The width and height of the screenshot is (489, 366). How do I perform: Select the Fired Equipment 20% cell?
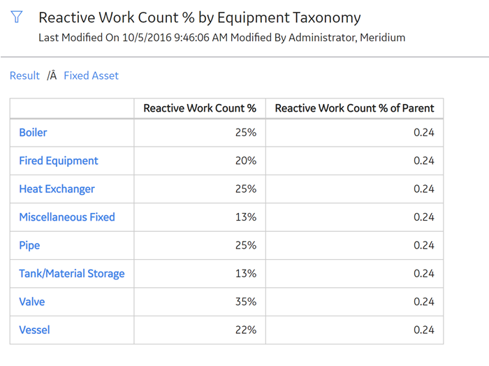click(200, 161)
